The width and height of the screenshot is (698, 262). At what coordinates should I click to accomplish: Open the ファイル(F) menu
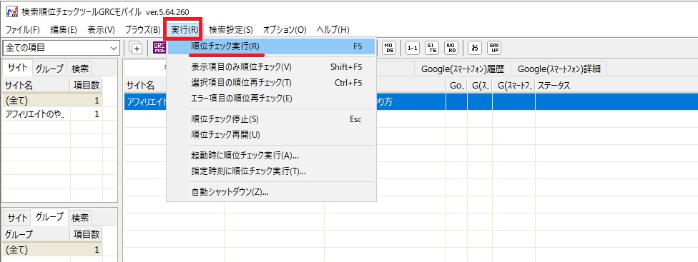pyautogui.click(x=22, y=30)
